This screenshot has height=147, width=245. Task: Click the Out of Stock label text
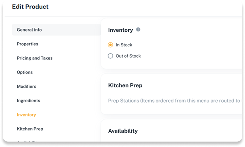click(128, 56)
